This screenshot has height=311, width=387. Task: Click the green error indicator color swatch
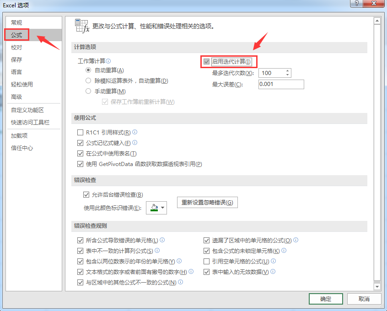[x=154, y=208]
